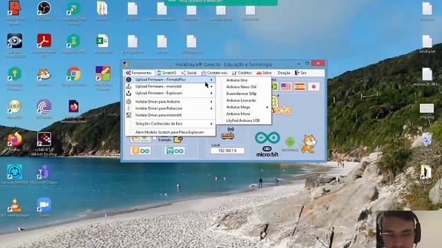Click Abrir Modelo Scratch para Placa Explorum

click(170, 132)
